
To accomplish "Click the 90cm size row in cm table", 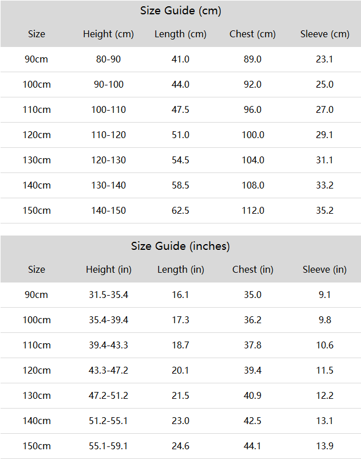I will (181, 60).
